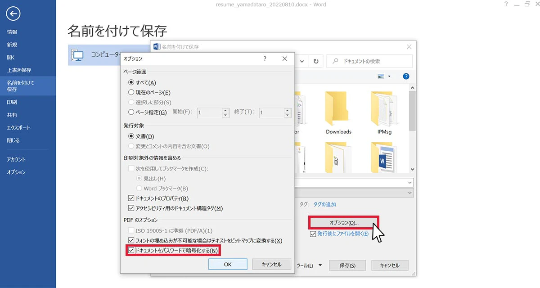540x288 pixels.
Task: Decrease the 開始(F) page spinner value
Action: click(225, 115)
